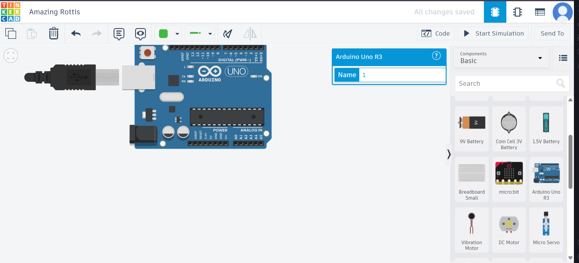Select the Breadboard Small component
This screenshot has width=579, height=263.
pos(472,179)
